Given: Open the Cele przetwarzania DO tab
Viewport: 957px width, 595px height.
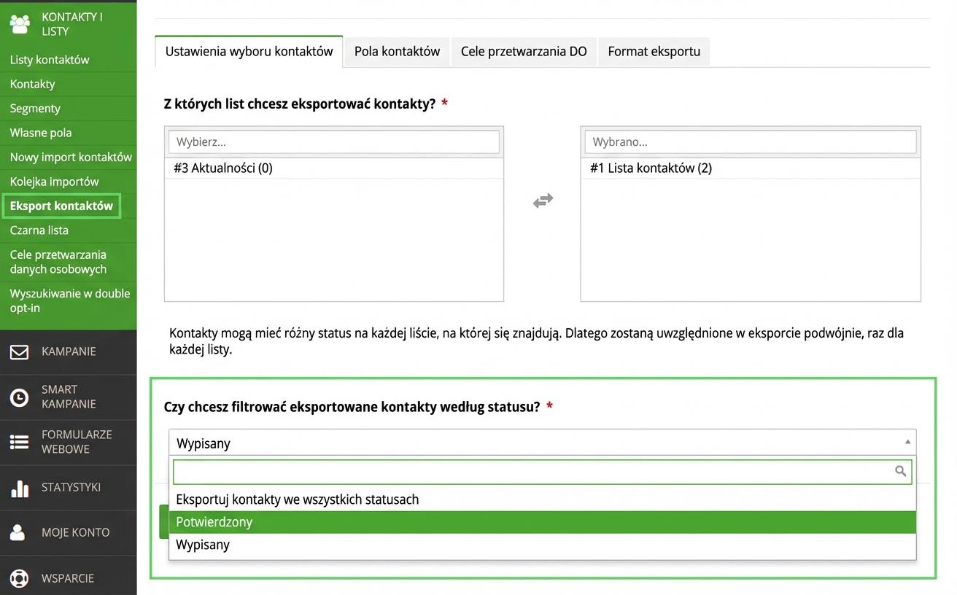Looking at the screenshot, I should (524, 51).
